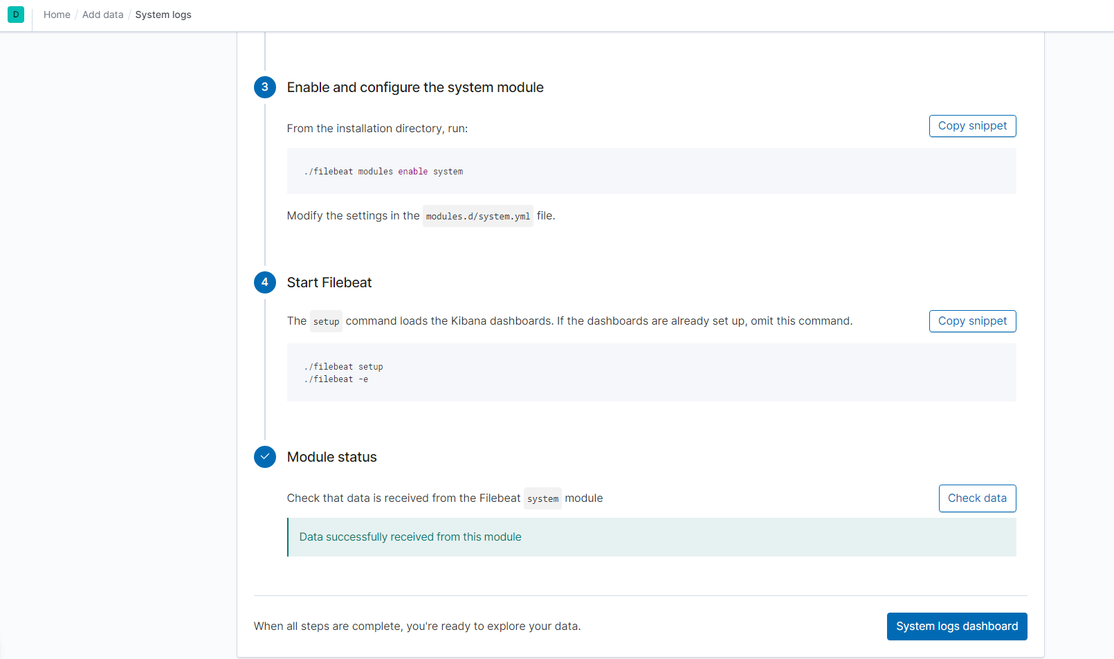Click the green D space avatar
The width and height of the screenshot is (1114, 659).
tap(16, 15)
